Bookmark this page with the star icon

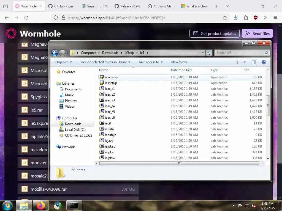(x=225, y=18)
